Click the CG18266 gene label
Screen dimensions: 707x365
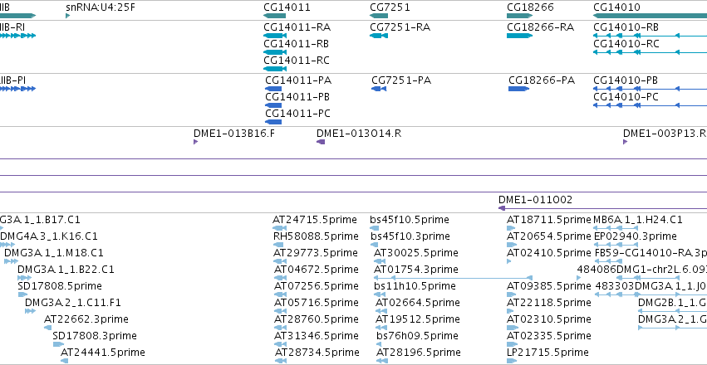pos(530,7)
